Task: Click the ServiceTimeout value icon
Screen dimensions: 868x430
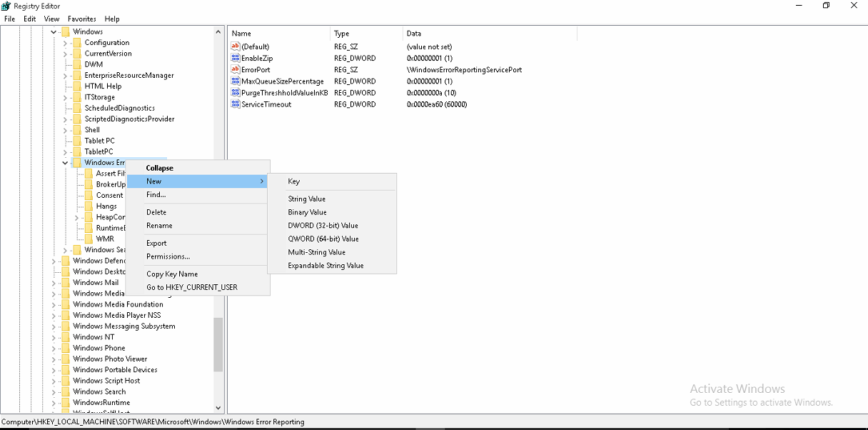Action: [x=236, y=104]
